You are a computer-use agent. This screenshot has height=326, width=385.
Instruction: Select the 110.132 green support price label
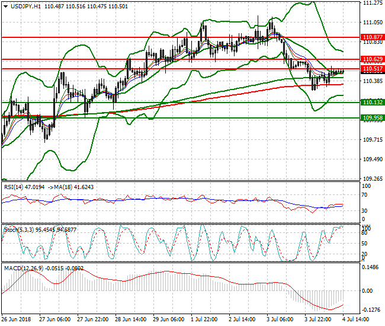[x=373, y=103]
